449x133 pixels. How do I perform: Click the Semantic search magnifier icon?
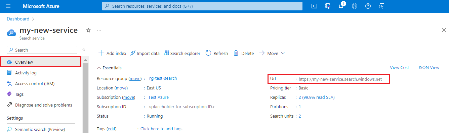pos(9,129)
